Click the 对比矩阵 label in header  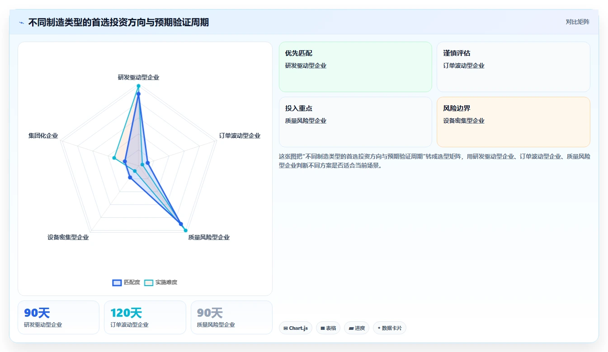tap(578, 22)
